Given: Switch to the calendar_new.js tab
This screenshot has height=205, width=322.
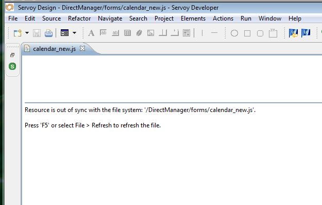Looking at the screenshot, I should tap(54, 49).
